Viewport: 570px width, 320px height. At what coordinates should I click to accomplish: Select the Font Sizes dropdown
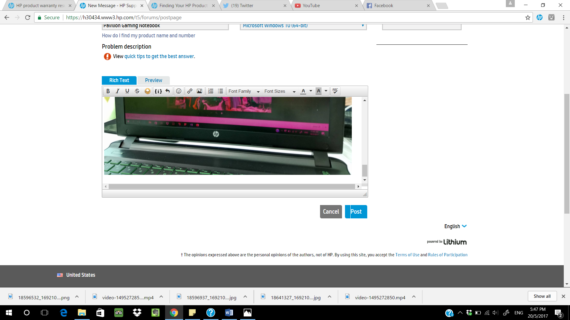(279, 91)
